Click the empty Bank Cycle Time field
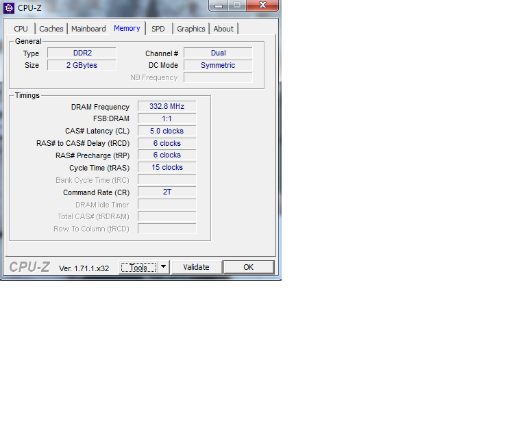The width and height of the screenshot is (505, 443). click(x=167, y=180)
